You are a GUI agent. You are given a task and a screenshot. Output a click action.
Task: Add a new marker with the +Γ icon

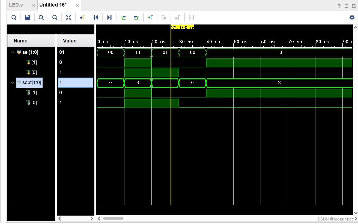150,17
